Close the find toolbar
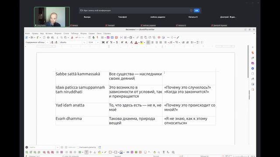This screenshot has width=280, height=157. 27,147
